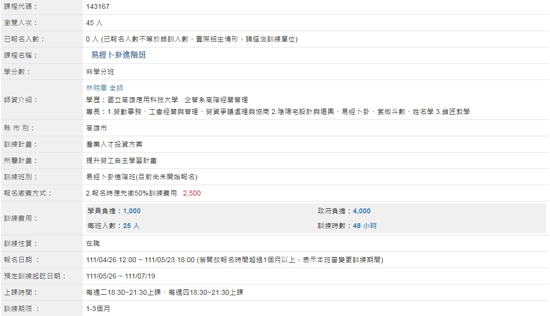Click the 報名日期 registration date range text
Viewport: 550px width, 316px height.
pyautogui.click(x=140, y=260)
